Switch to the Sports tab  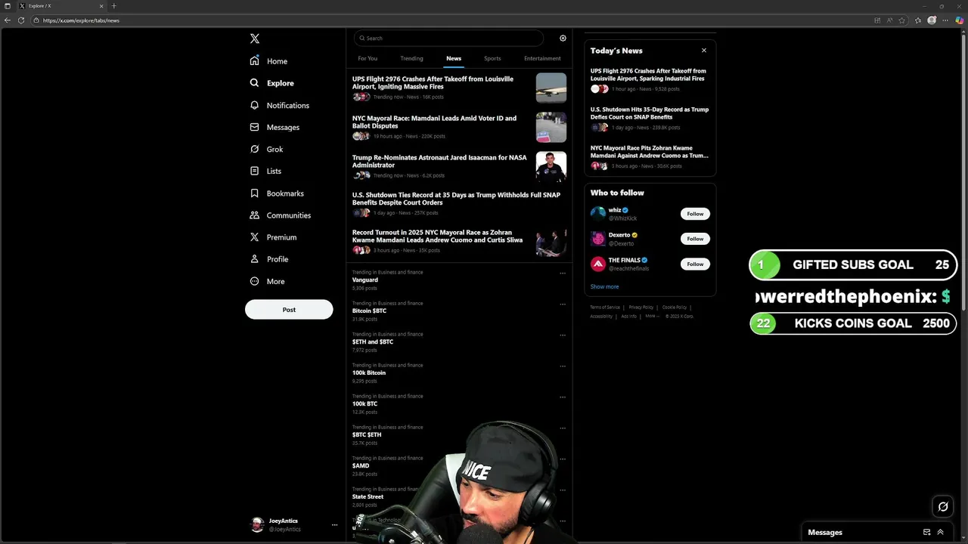492,58
